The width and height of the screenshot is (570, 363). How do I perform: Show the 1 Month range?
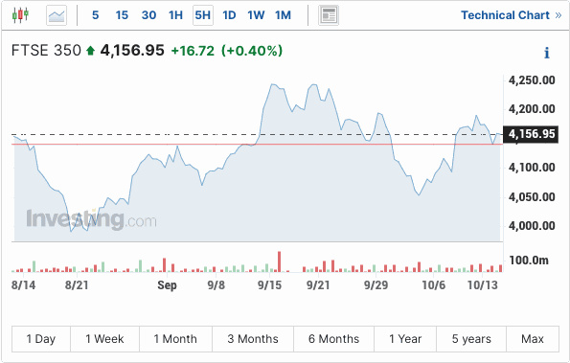[175, 339]
